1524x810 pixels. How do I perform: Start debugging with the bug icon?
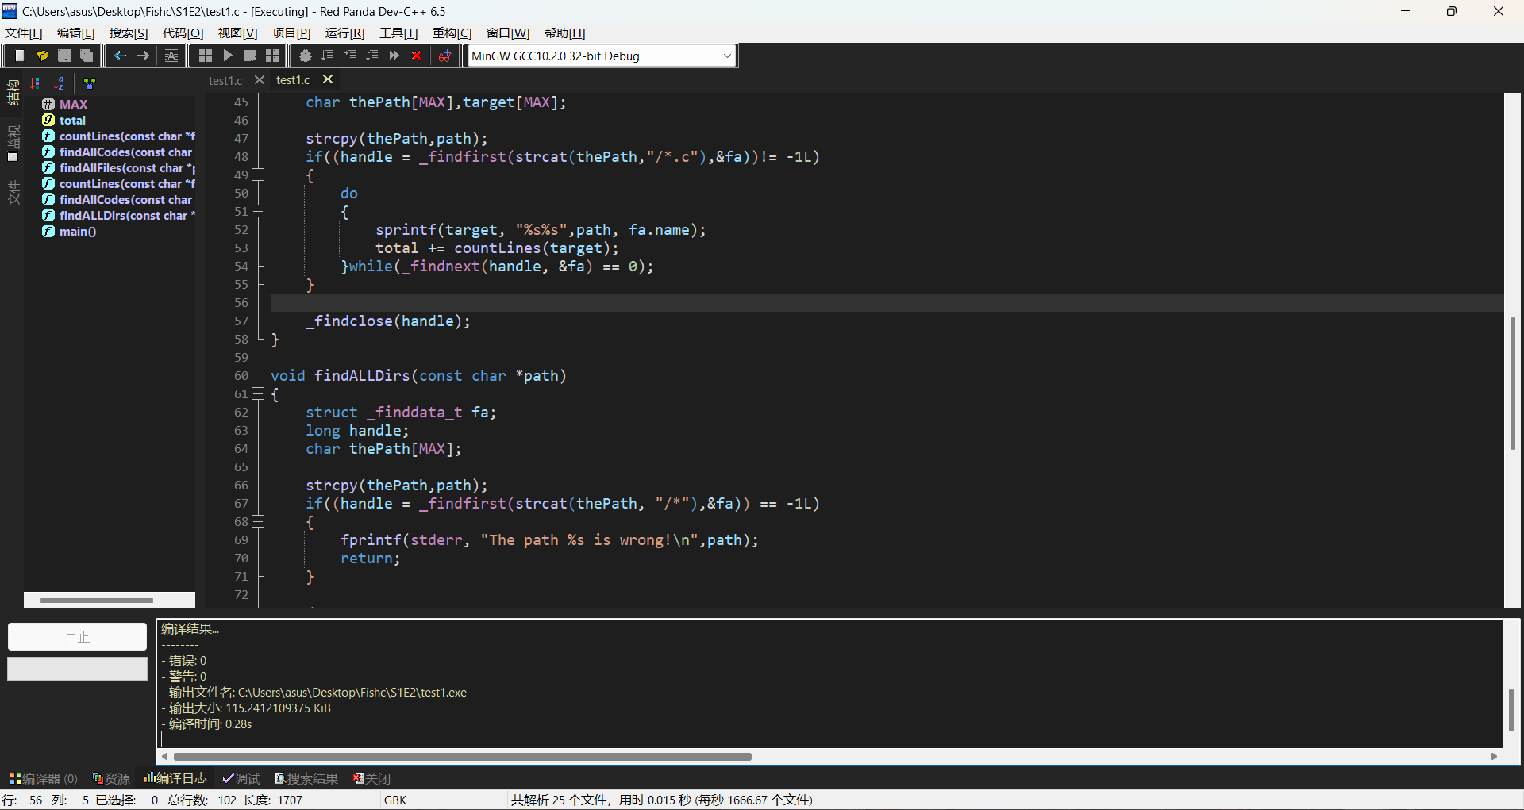[306, 56]
